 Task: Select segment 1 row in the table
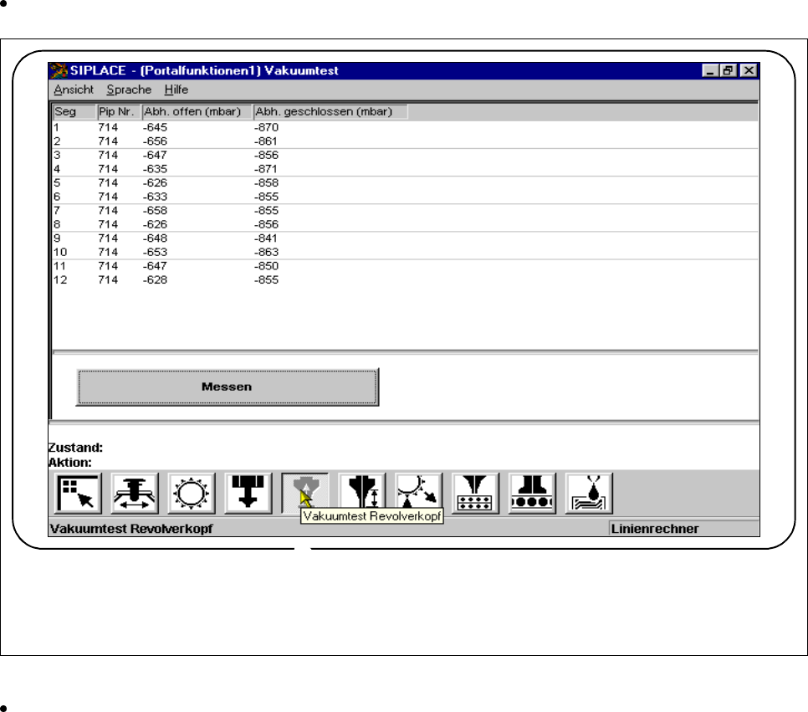point(405,127)
